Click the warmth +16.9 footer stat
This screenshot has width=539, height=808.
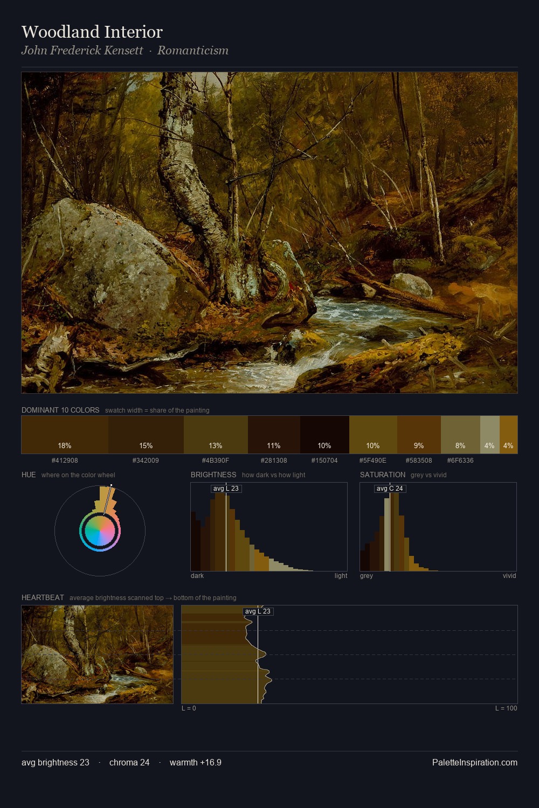196,762
